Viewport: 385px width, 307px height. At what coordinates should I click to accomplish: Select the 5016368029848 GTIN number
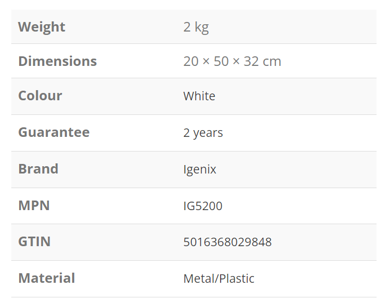point(227,242)
